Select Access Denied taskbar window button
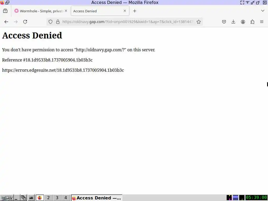 click(x=97, y=198)
